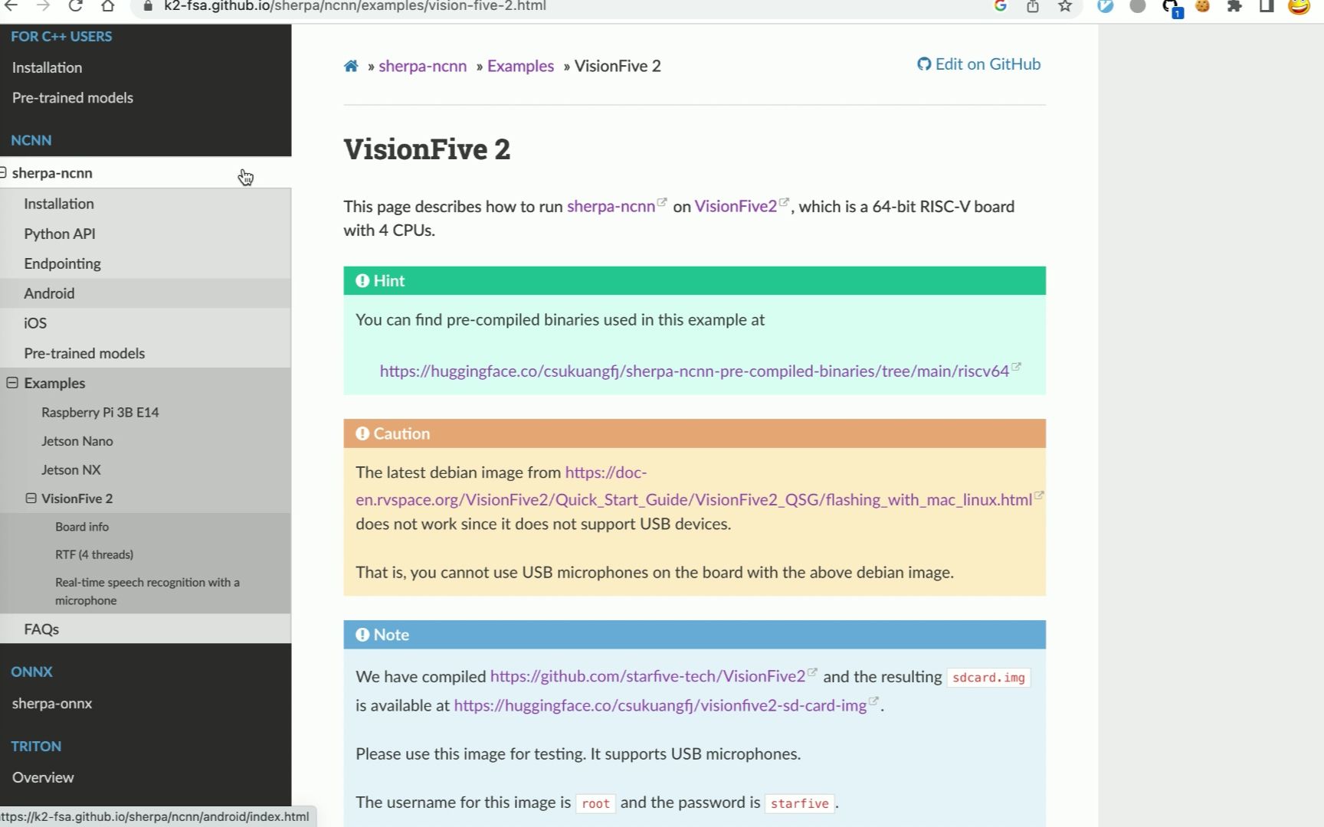Open iOS page in sidebar
Viewport: 1324px width, 827px height.
(x=35, y=323)
